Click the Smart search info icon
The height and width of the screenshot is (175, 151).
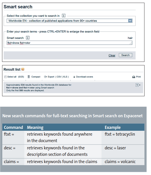(x=28, y=38)
